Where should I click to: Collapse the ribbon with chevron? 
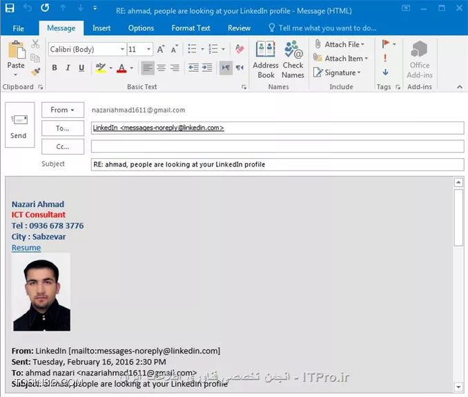click(x=460, y=87)
